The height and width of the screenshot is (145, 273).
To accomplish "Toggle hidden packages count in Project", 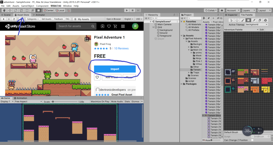I will pos(220,18).
